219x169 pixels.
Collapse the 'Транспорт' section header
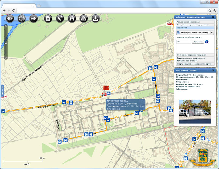tap(195, 28)
